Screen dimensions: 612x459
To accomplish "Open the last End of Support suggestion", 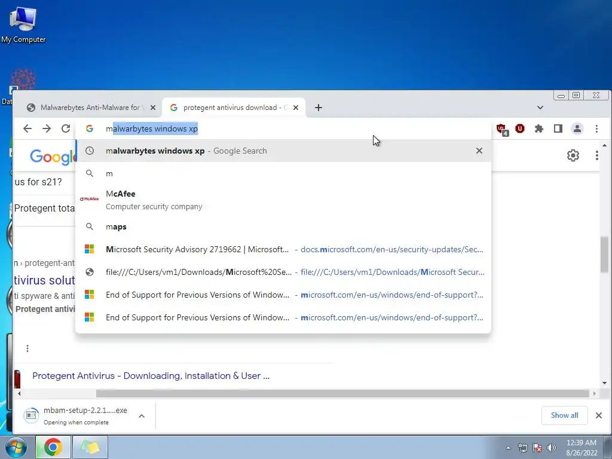I will 283,317.
